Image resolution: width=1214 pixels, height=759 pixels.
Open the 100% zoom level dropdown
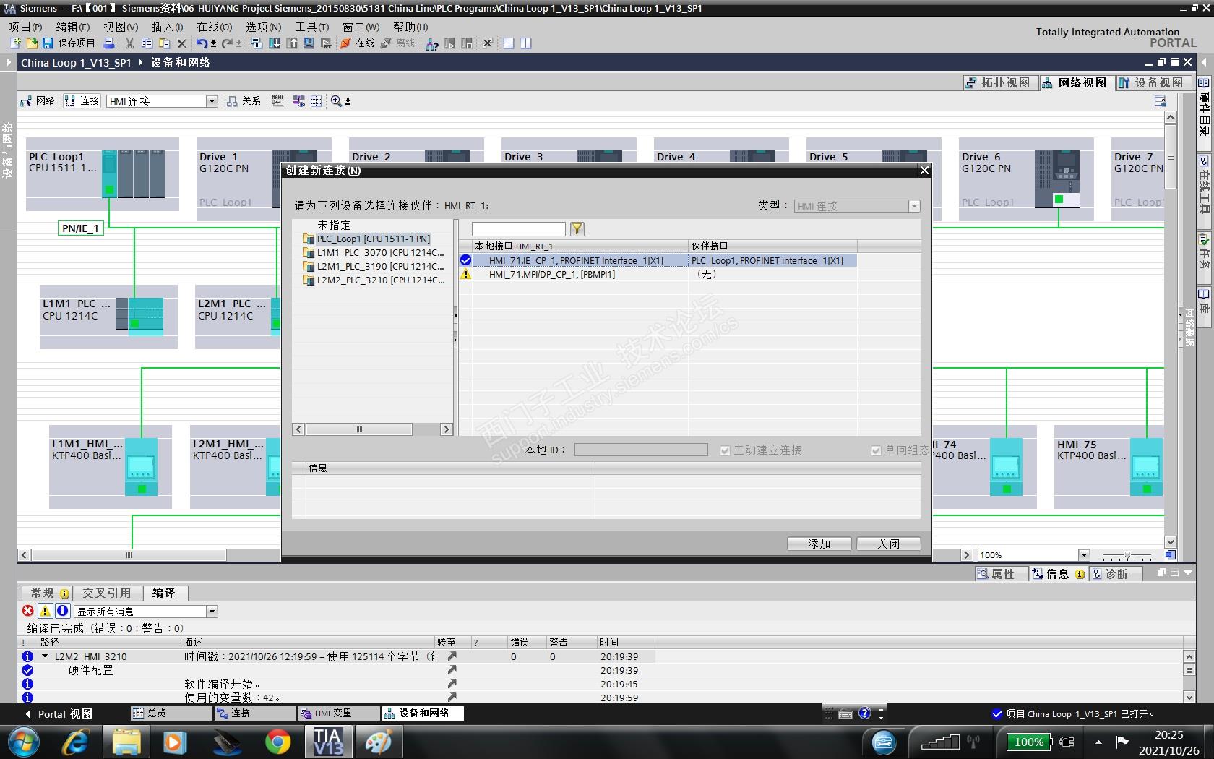(1083, 555)
